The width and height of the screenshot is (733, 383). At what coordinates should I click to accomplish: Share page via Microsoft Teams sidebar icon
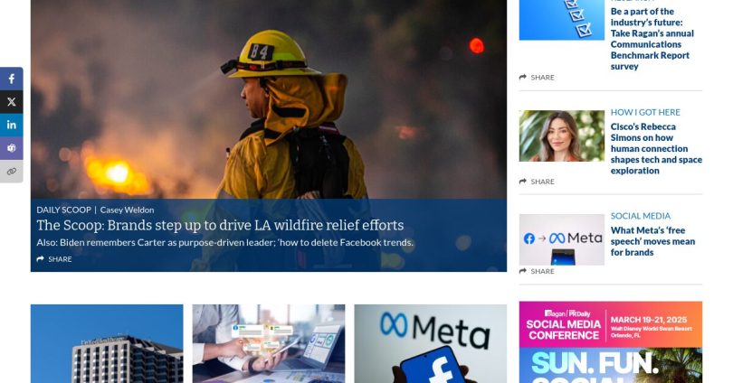pos(11,148)
